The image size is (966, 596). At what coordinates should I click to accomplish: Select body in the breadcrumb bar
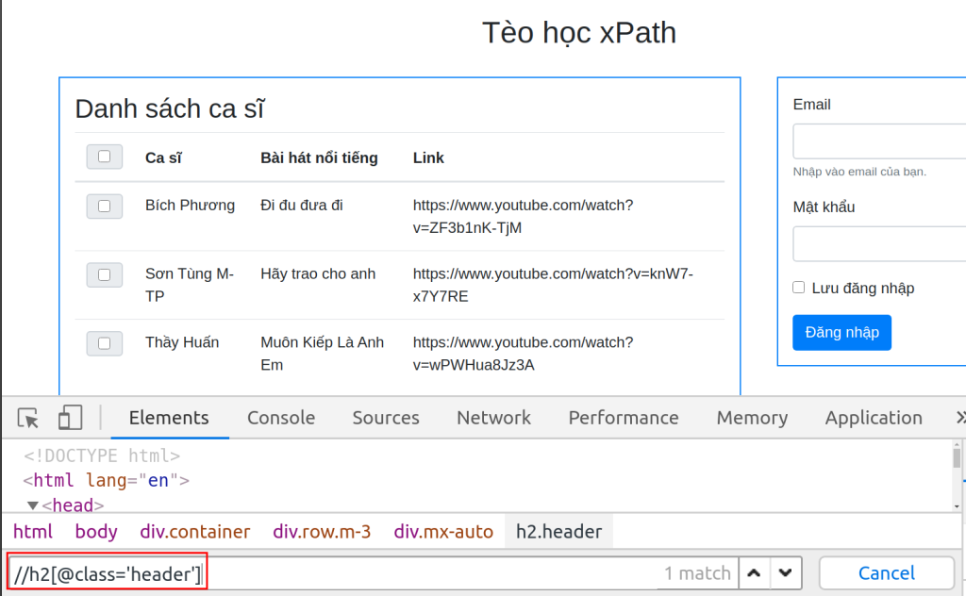[96, 531]
